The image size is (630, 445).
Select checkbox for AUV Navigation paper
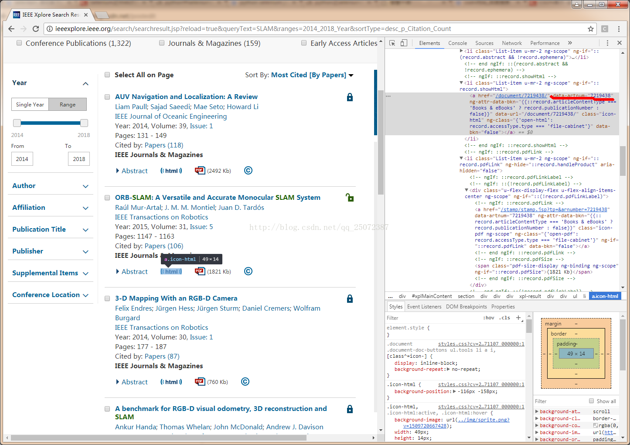(107, 97)
